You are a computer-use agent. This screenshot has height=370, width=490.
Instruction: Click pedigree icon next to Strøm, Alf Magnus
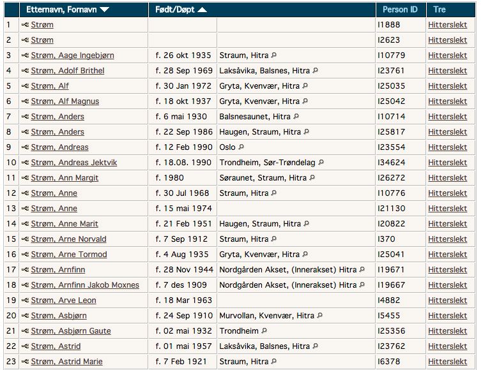point(25,101)
